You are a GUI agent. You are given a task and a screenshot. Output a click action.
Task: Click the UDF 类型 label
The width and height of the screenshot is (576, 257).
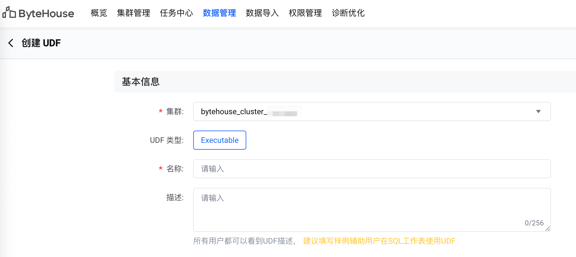coord(167,140)
